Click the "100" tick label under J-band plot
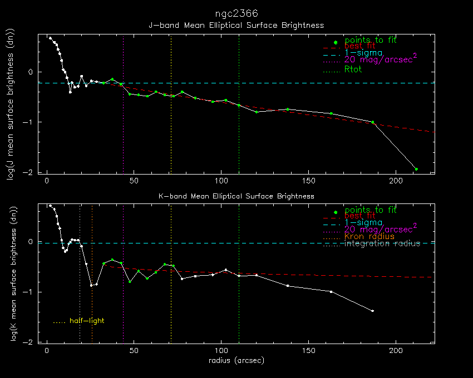The width and height of the screenshot is (473, 378). (x=221, y=181)
